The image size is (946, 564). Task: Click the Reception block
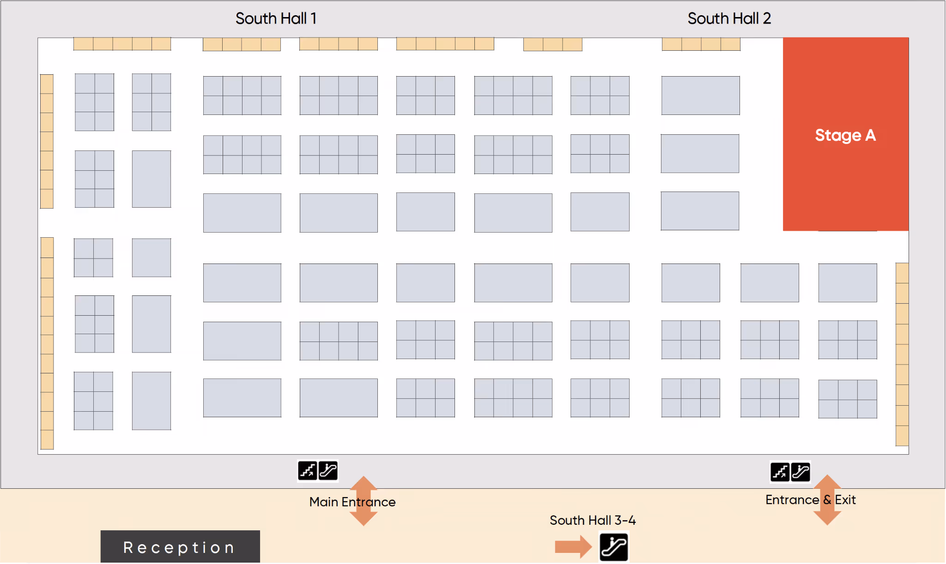[180, 547]
